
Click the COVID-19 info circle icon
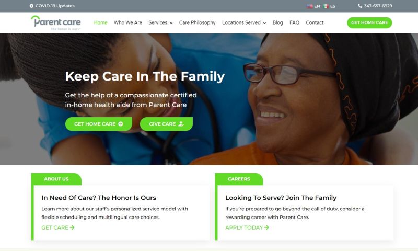31,6
